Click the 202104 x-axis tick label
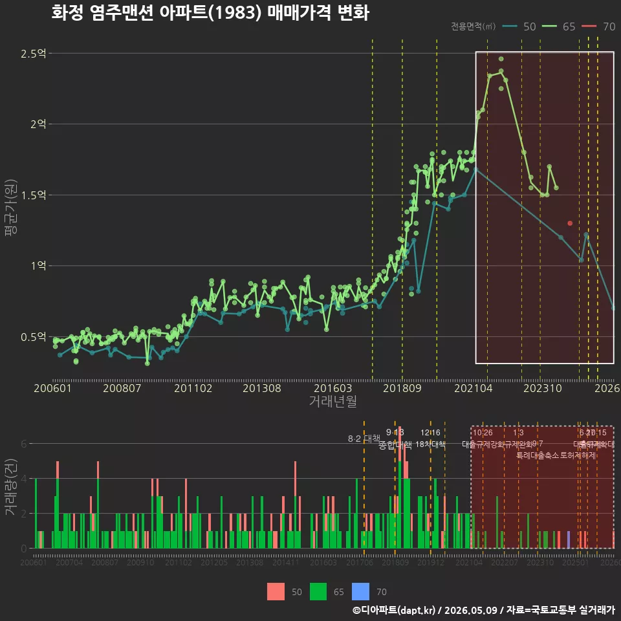Viewport: 621px width, 621px height. pos(474,388)
